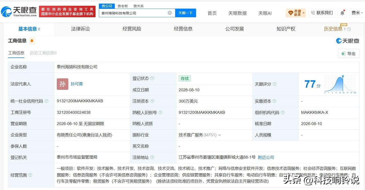Click the orange alert bell beside 工商信息
The image size is (365, 190).
32,41
